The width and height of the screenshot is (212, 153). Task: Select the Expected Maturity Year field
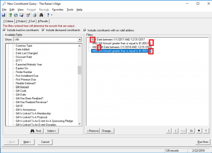tap(29, 64)
